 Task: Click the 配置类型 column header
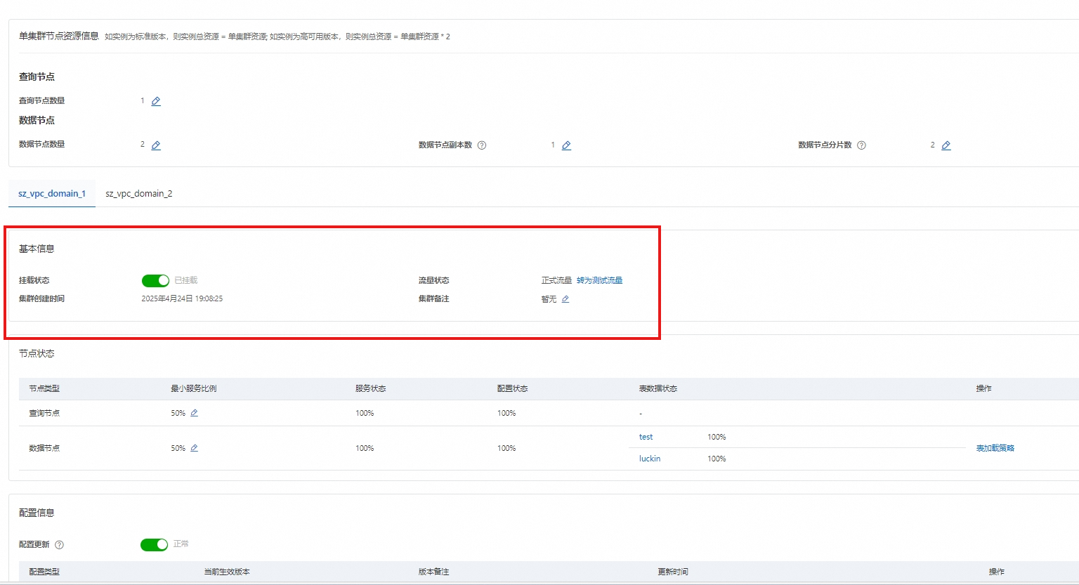point(44,572)
